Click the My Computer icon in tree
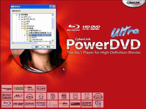146x109 pixels. (19, 15)
